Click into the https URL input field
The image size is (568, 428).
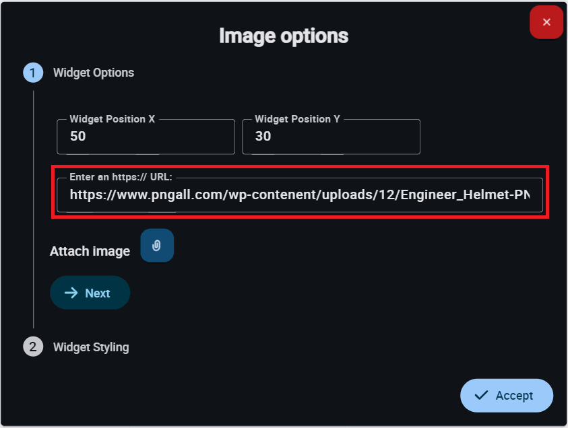[x=299, y=195]
